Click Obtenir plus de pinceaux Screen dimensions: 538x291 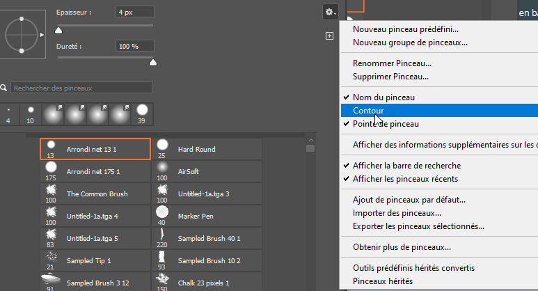tap(402, 247)
